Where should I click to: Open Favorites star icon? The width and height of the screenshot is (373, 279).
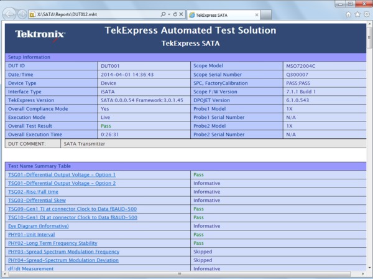tap(357, 14)
